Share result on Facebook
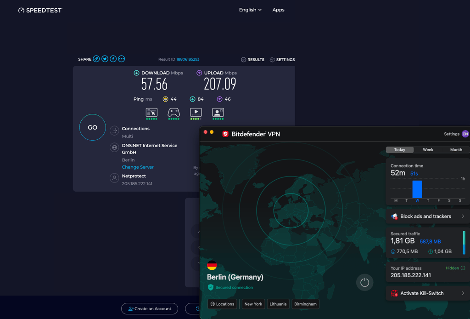The image size is (470, 319). [x=113, y=59]
